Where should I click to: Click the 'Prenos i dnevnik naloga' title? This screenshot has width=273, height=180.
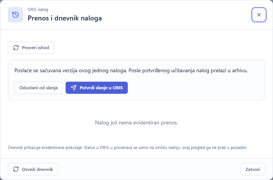pyautogui.click(x=65, y=18)
